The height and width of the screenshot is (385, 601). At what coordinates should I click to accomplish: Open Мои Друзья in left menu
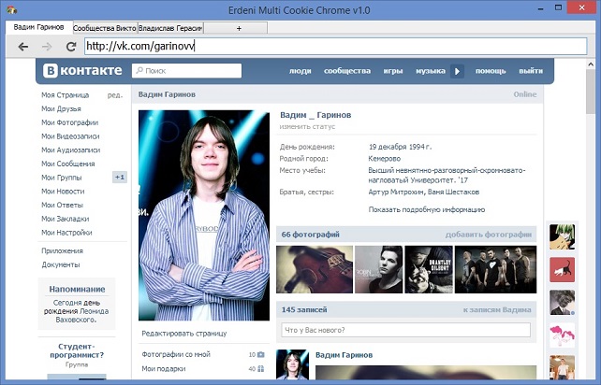62,108
